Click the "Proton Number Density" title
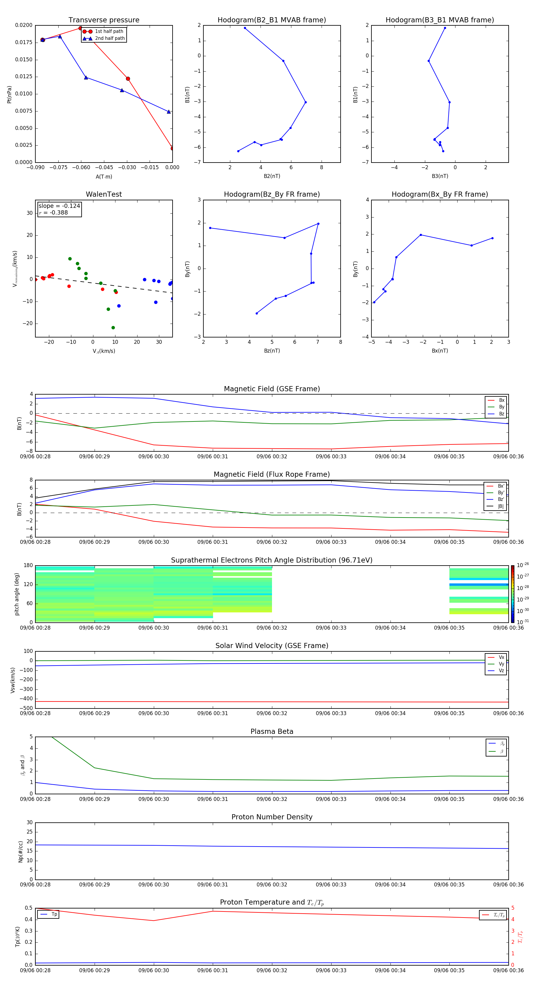Image resolution: width=544 pixels, height=997 pixels. click(x=272, y=817)
